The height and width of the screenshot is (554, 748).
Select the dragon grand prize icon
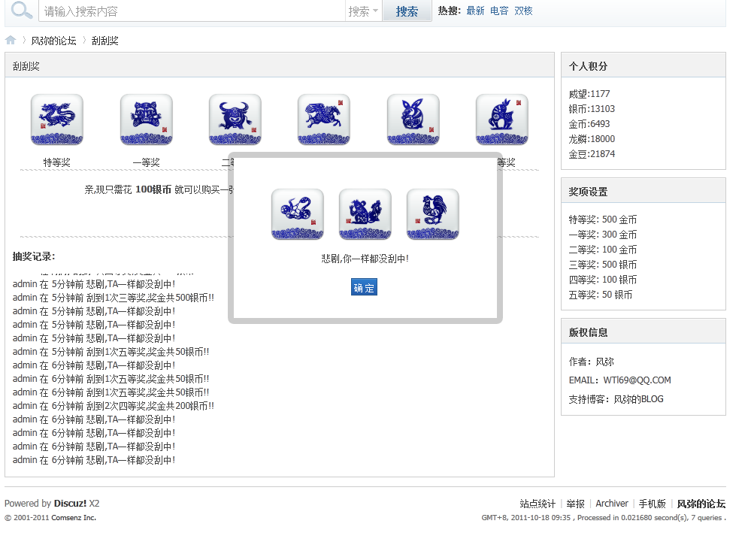tap(57, 120)
